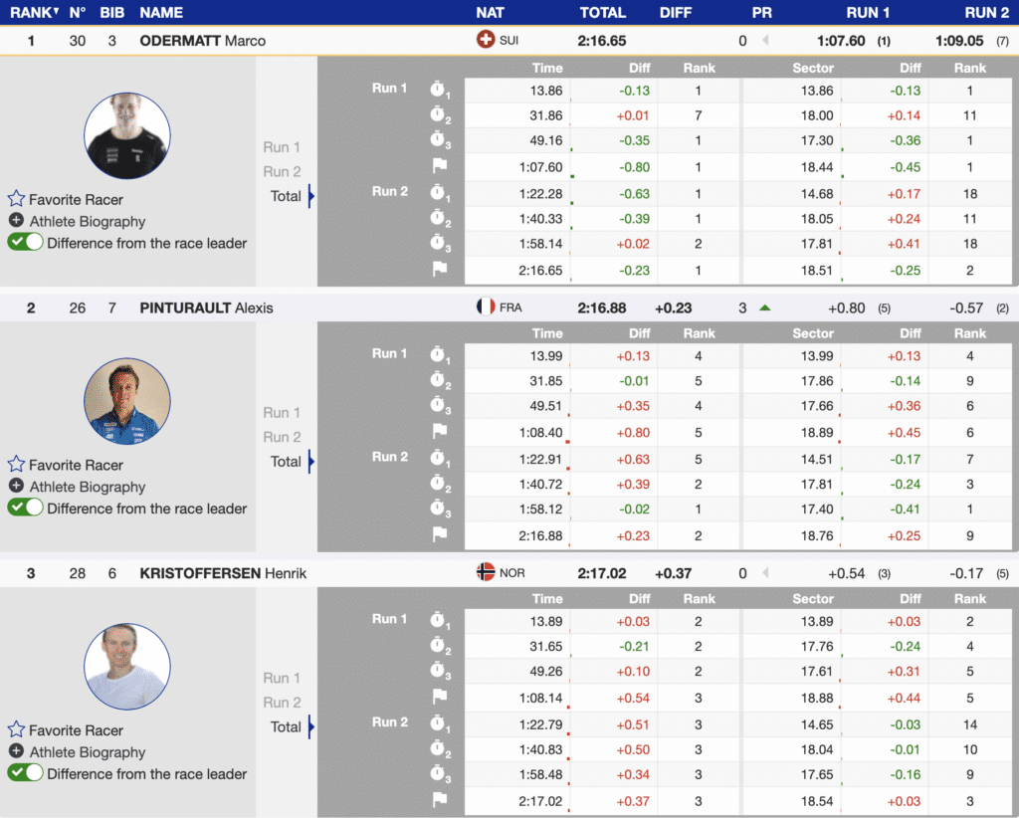
Task: Click the green up arrow in Pinturault's PR column
Action: [764, 307]
